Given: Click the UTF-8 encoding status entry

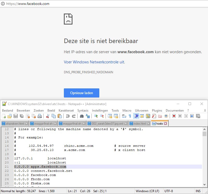Looking at the screenshot, I should [169, 191].
